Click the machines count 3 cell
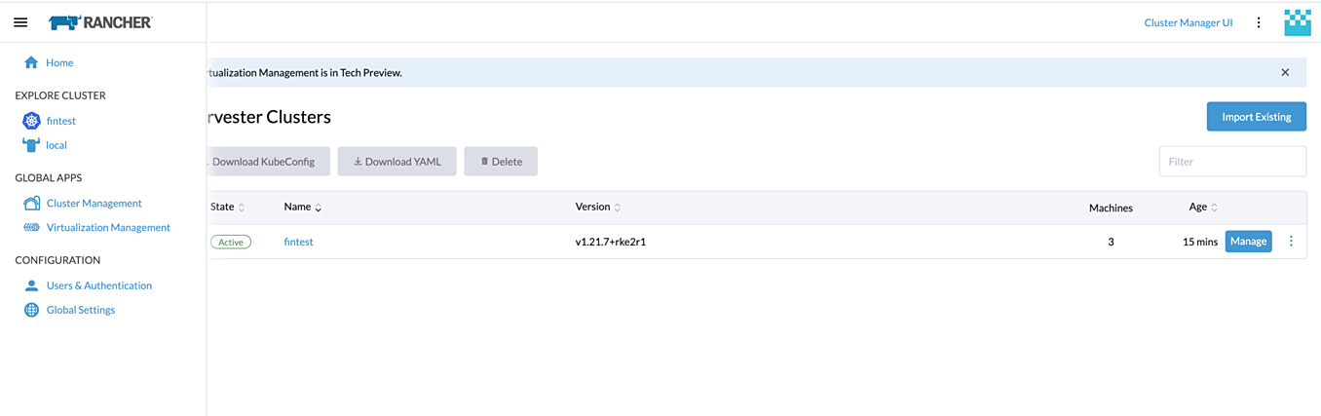 1111,242
